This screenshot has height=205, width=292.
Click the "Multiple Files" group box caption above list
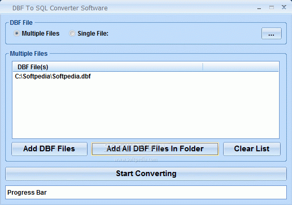pyautogui.click(x=28, y=54)
